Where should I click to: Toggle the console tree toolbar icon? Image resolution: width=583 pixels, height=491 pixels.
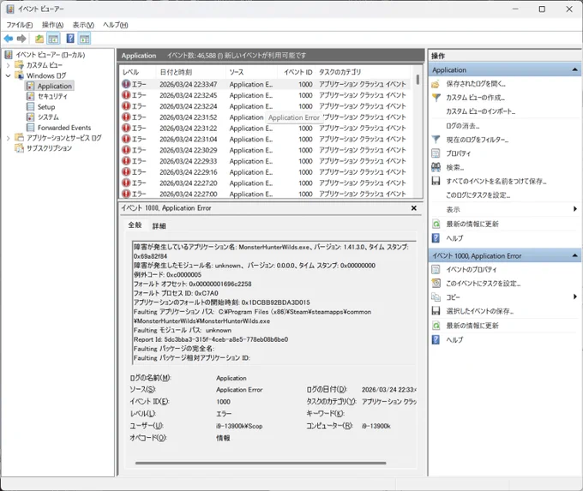click(x=53, y=39)
